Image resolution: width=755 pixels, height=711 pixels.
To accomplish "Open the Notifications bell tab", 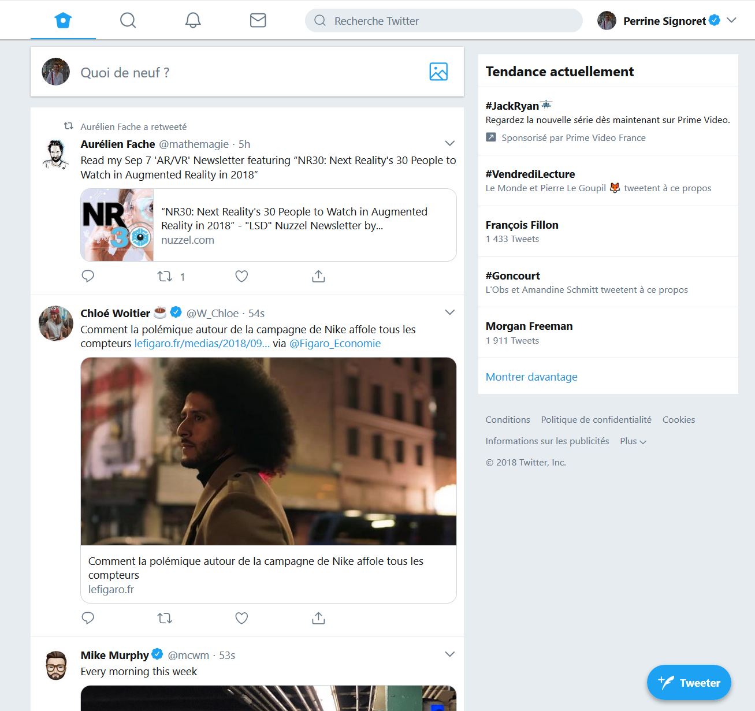I will pos(193,21).
